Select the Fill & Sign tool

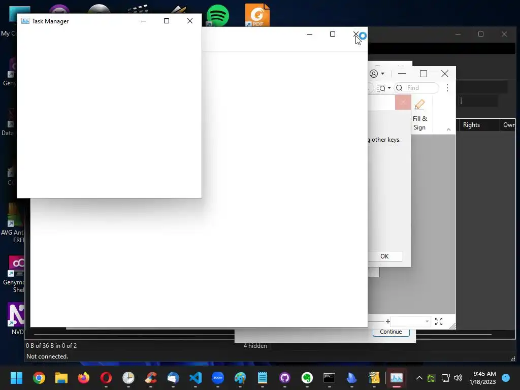tap(419, 115)
